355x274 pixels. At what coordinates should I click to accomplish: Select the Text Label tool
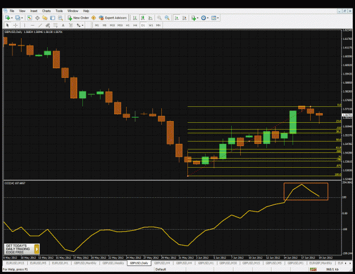tap(71, 25)
